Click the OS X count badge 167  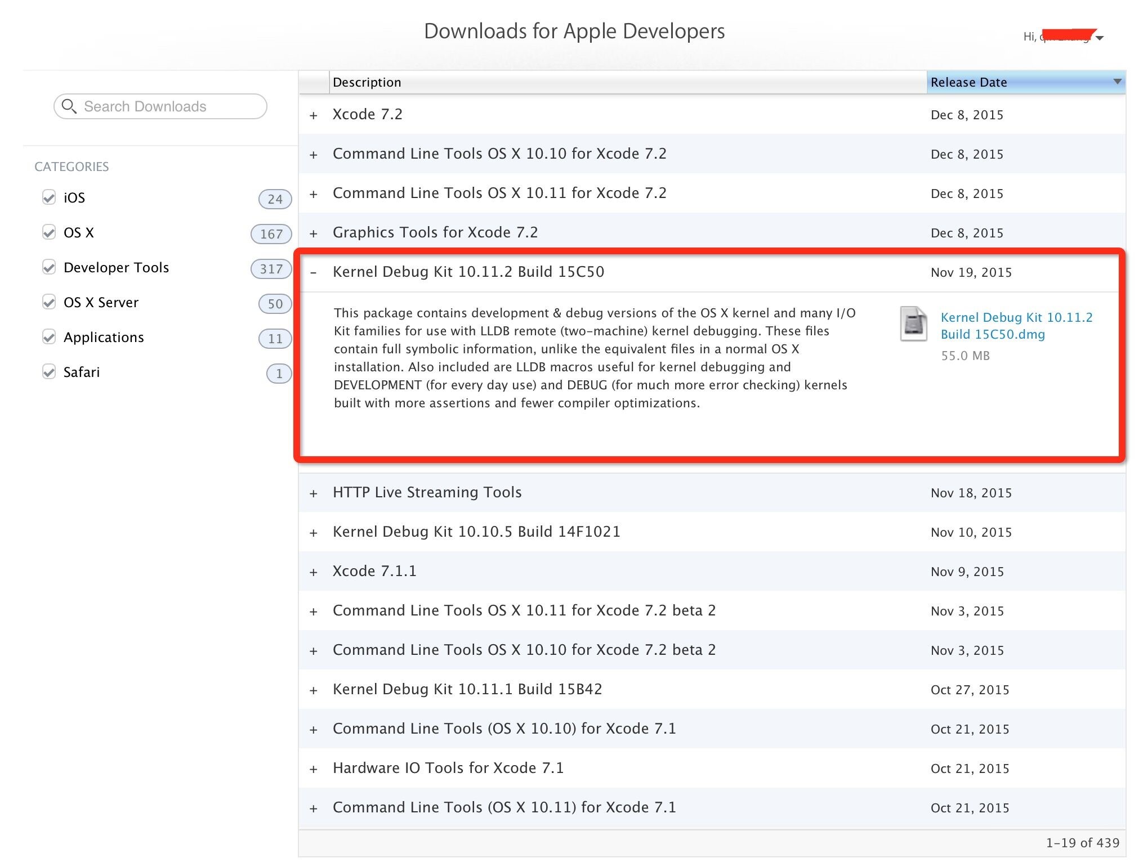pyautogui.click(x=271, y=234)
